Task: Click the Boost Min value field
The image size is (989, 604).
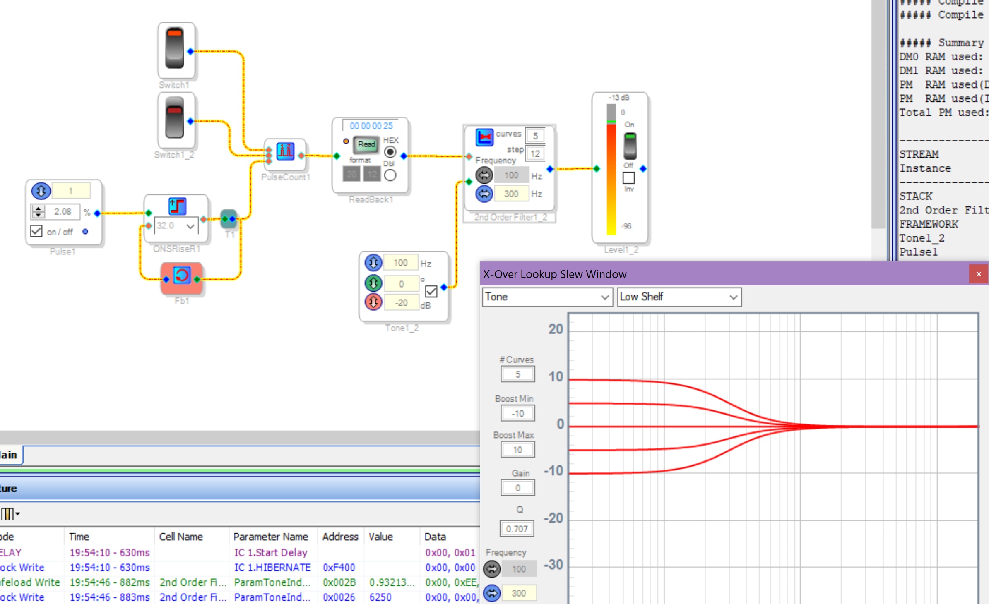Action: 517,413
